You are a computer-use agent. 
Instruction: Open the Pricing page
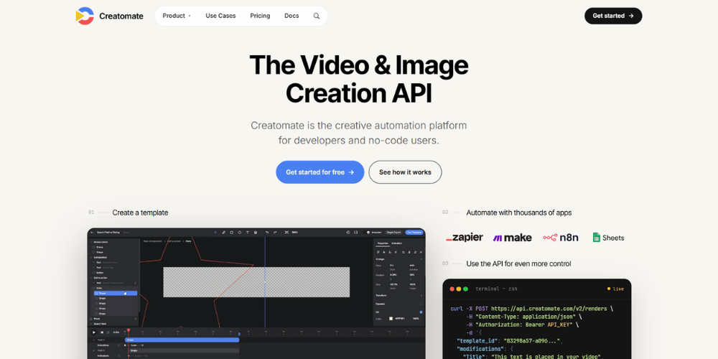(x=260, y=16)
